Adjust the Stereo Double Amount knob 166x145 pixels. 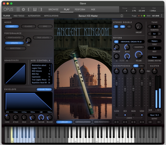tap(138, 26)
